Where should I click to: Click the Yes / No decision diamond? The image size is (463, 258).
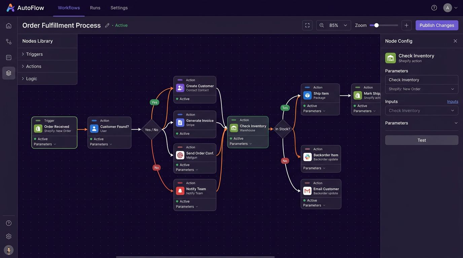pyautogui.click(x=151, y=130)
